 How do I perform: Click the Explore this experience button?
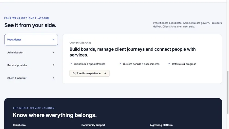(x=89, y=73)
